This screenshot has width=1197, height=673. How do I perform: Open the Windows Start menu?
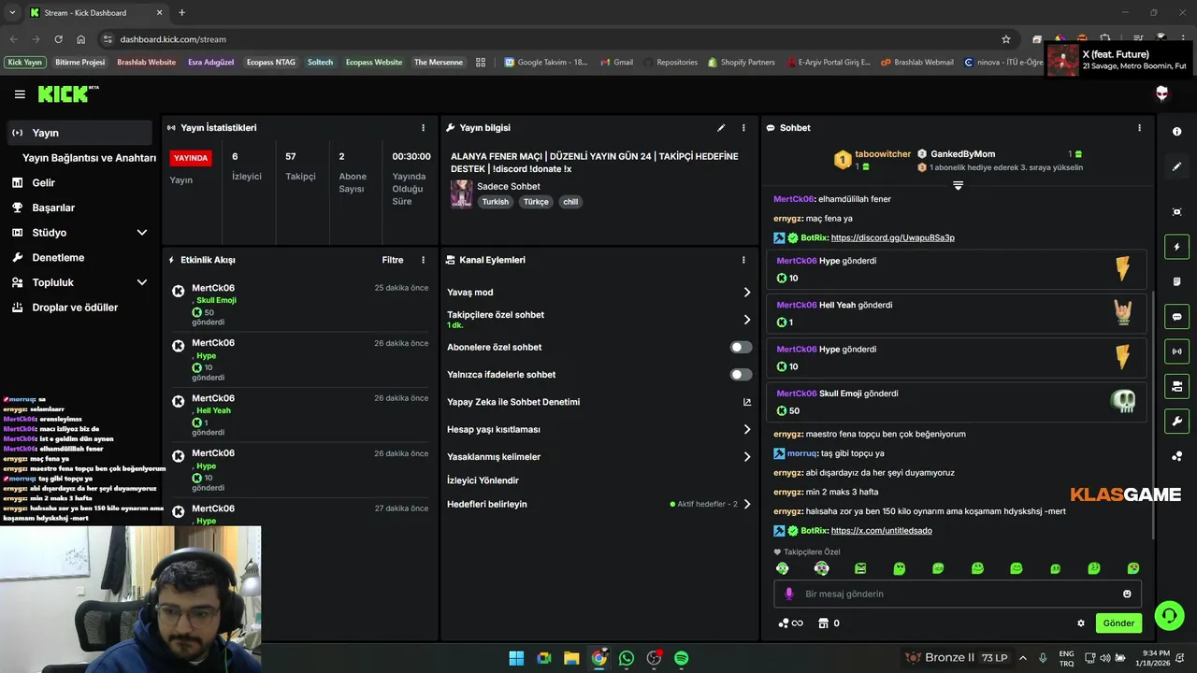[516, 658]
